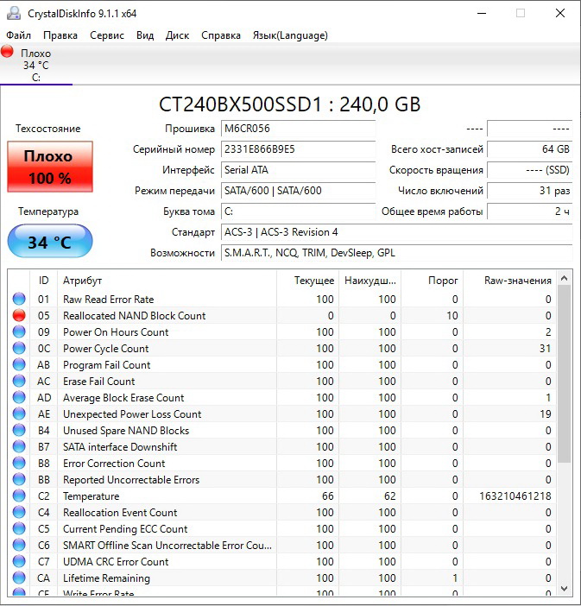
Task: Click the Возможности field with S.M.A.R.T., NCQ
Action: tap(396, 253)
